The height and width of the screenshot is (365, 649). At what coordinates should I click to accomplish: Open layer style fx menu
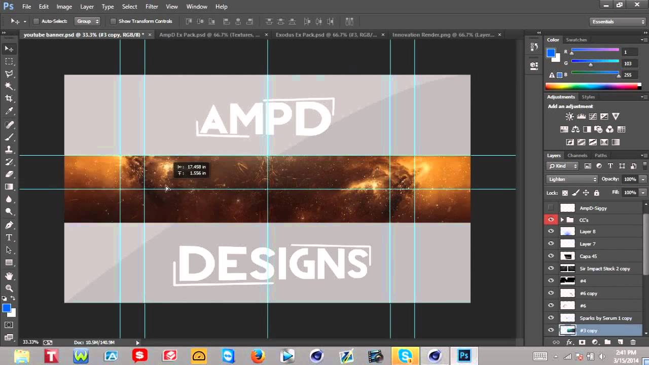tap(569, 343)
